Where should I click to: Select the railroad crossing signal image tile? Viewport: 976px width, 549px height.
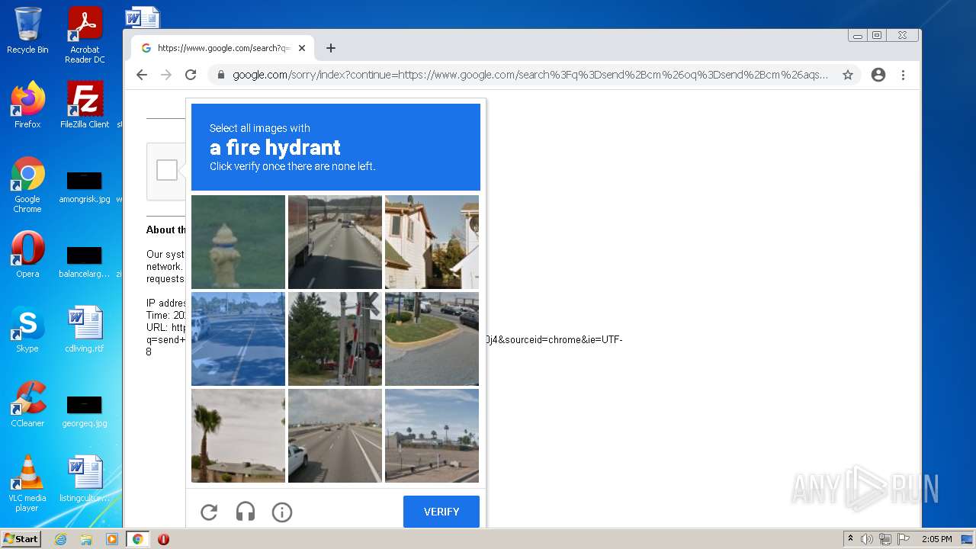pos(335,339)
